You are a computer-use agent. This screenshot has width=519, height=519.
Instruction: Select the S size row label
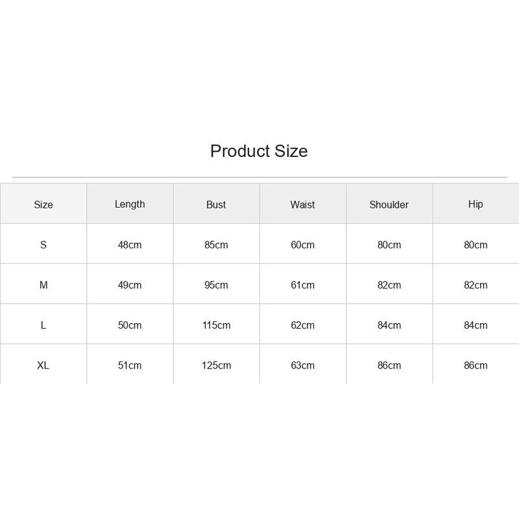tap(43, 245)
